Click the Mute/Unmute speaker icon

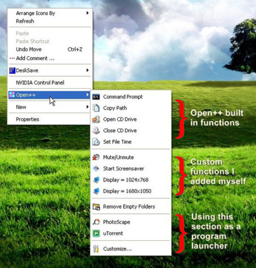[96, 157]
